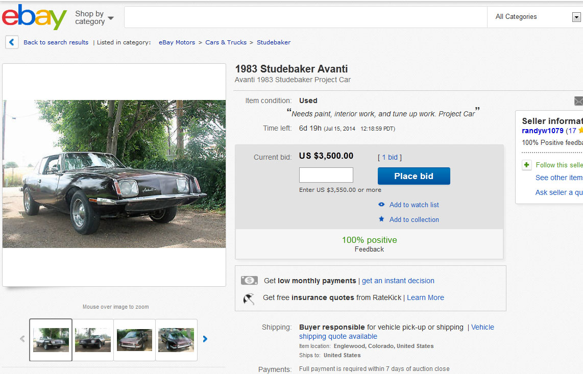This screenshot has width=583, height=374.
Task: Open the 1 bid history link
Action: (x=390, y=157)
